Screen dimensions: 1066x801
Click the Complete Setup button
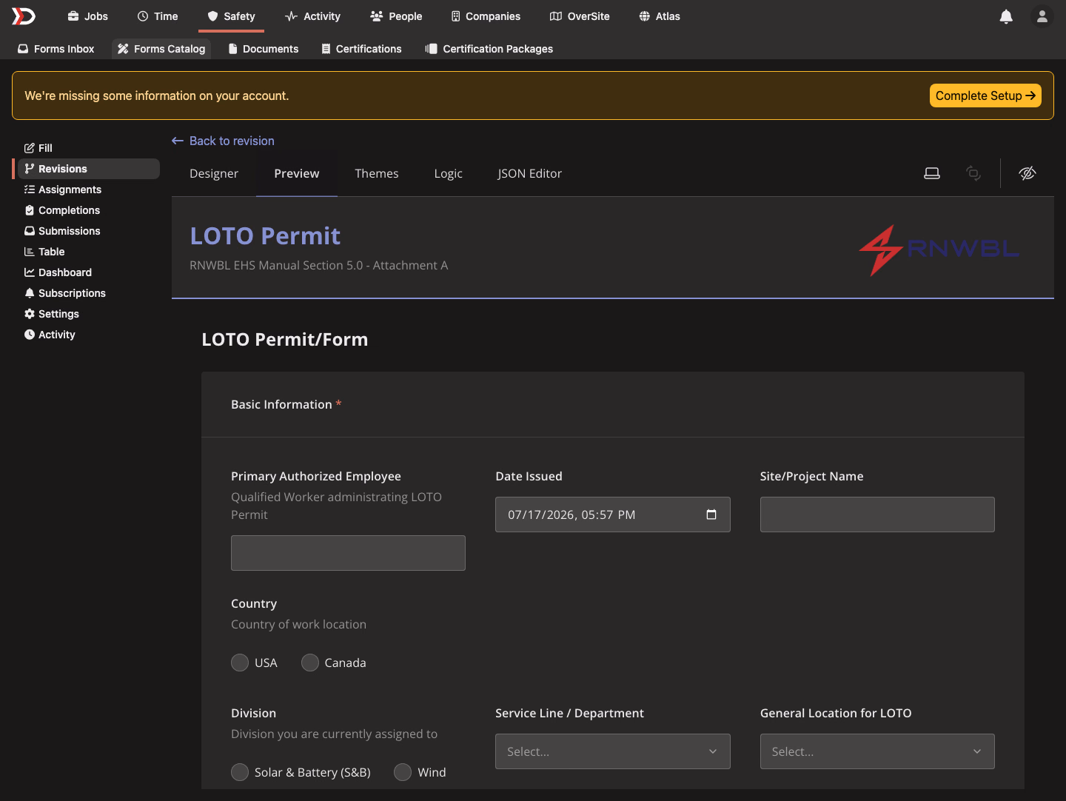pyautogui.click(x=985, y=95)
